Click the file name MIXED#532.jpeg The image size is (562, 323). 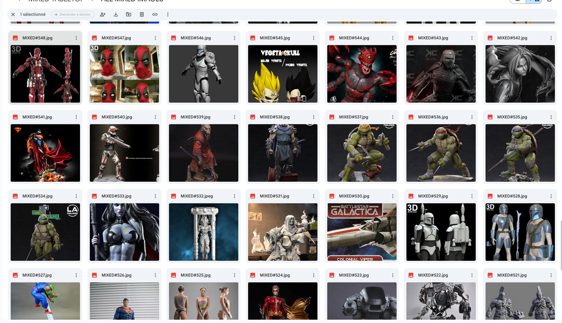coord(197,196)
